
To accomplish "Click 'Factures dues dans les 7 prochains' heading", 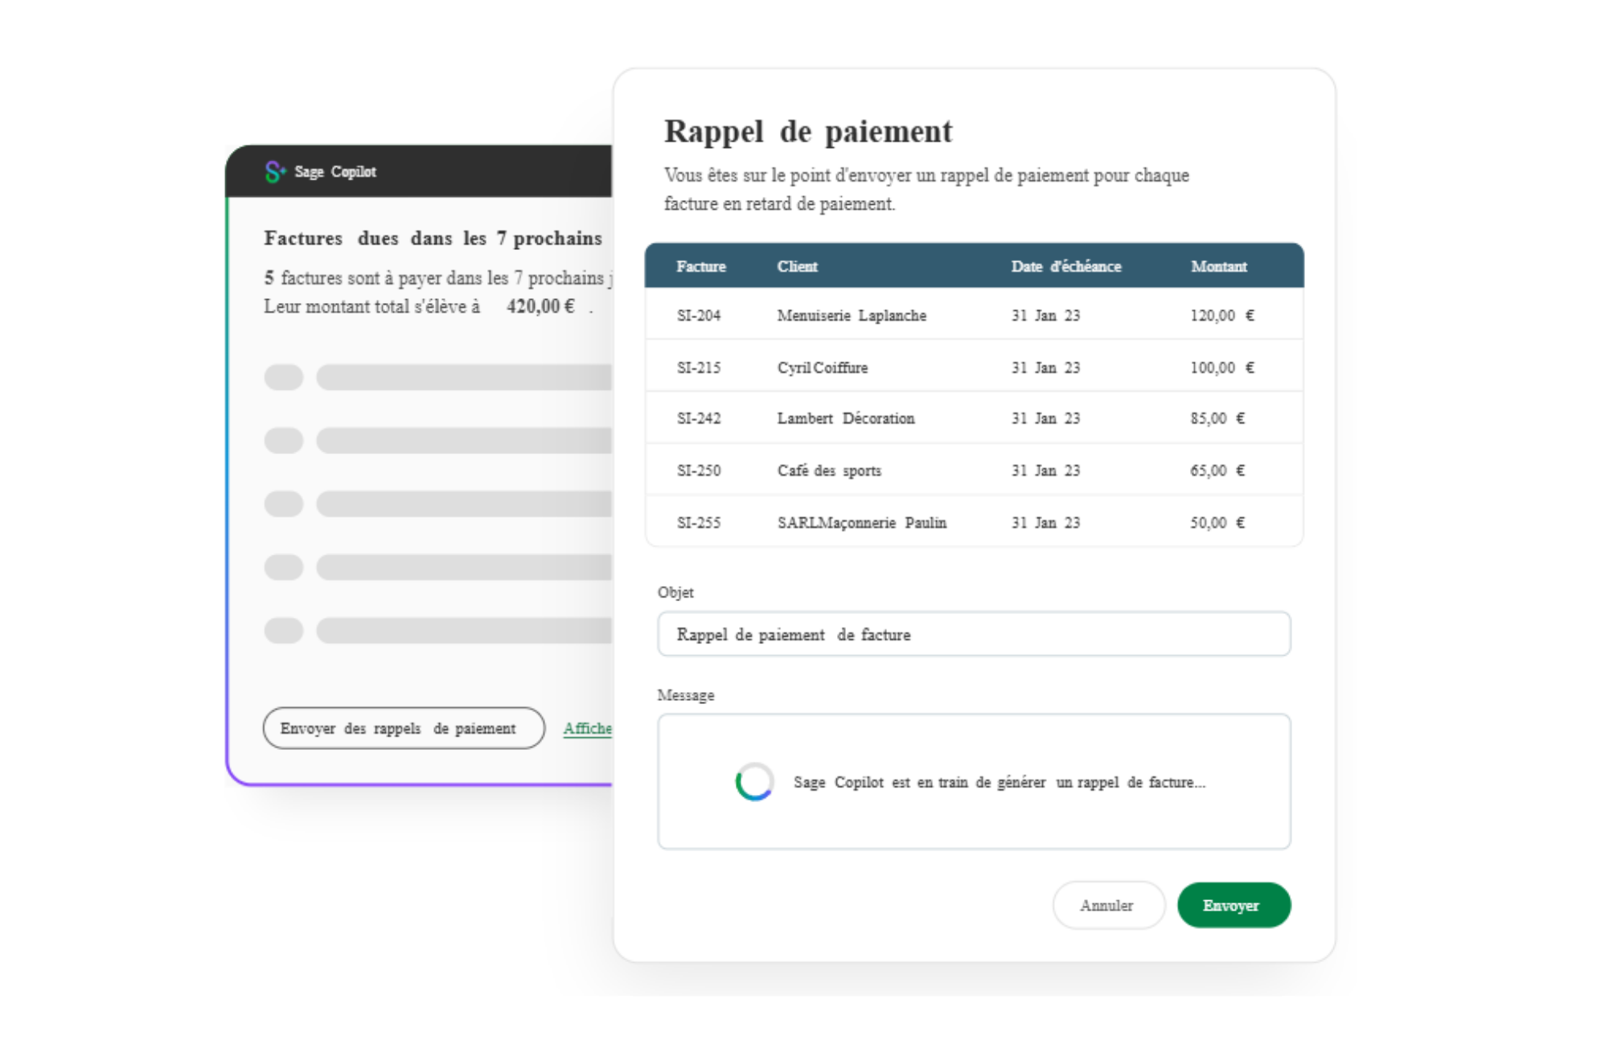I will click(433, 239).
